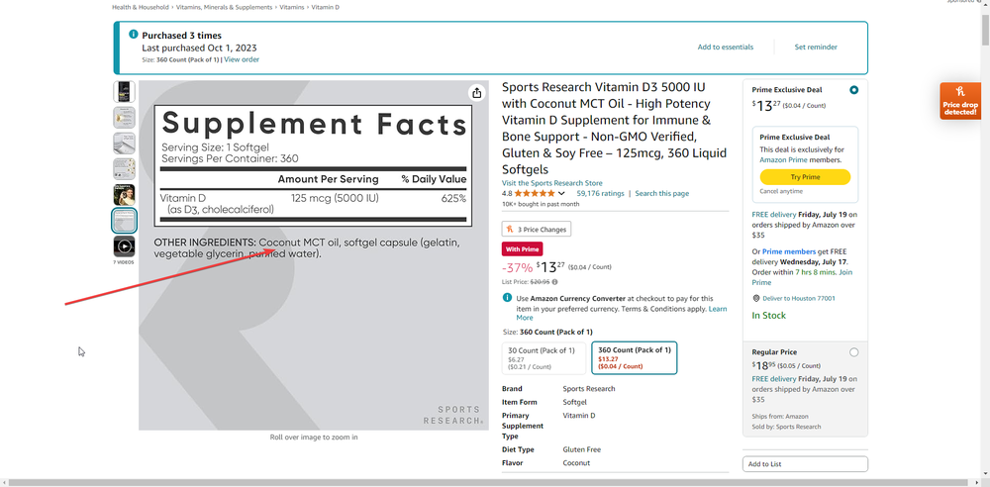Select the third product image thumbnail
The width and height of the screenshot is (990, 487).
click(x=124, y=144)
